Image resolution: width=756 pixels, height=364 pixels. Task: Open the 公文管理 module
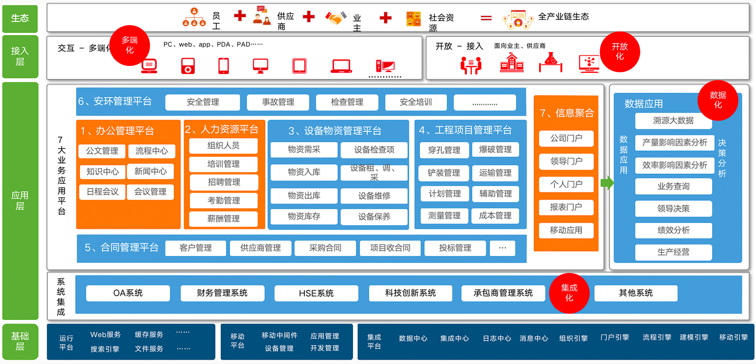[x=102, y=151]
